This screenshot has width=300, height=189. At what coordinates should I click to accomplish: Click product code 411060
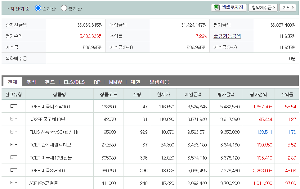click(109, 183)
